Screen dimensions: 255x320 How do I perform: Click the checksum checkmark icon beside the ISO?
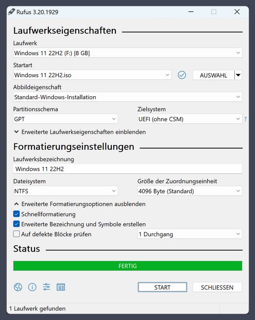(x=182, y=75)
